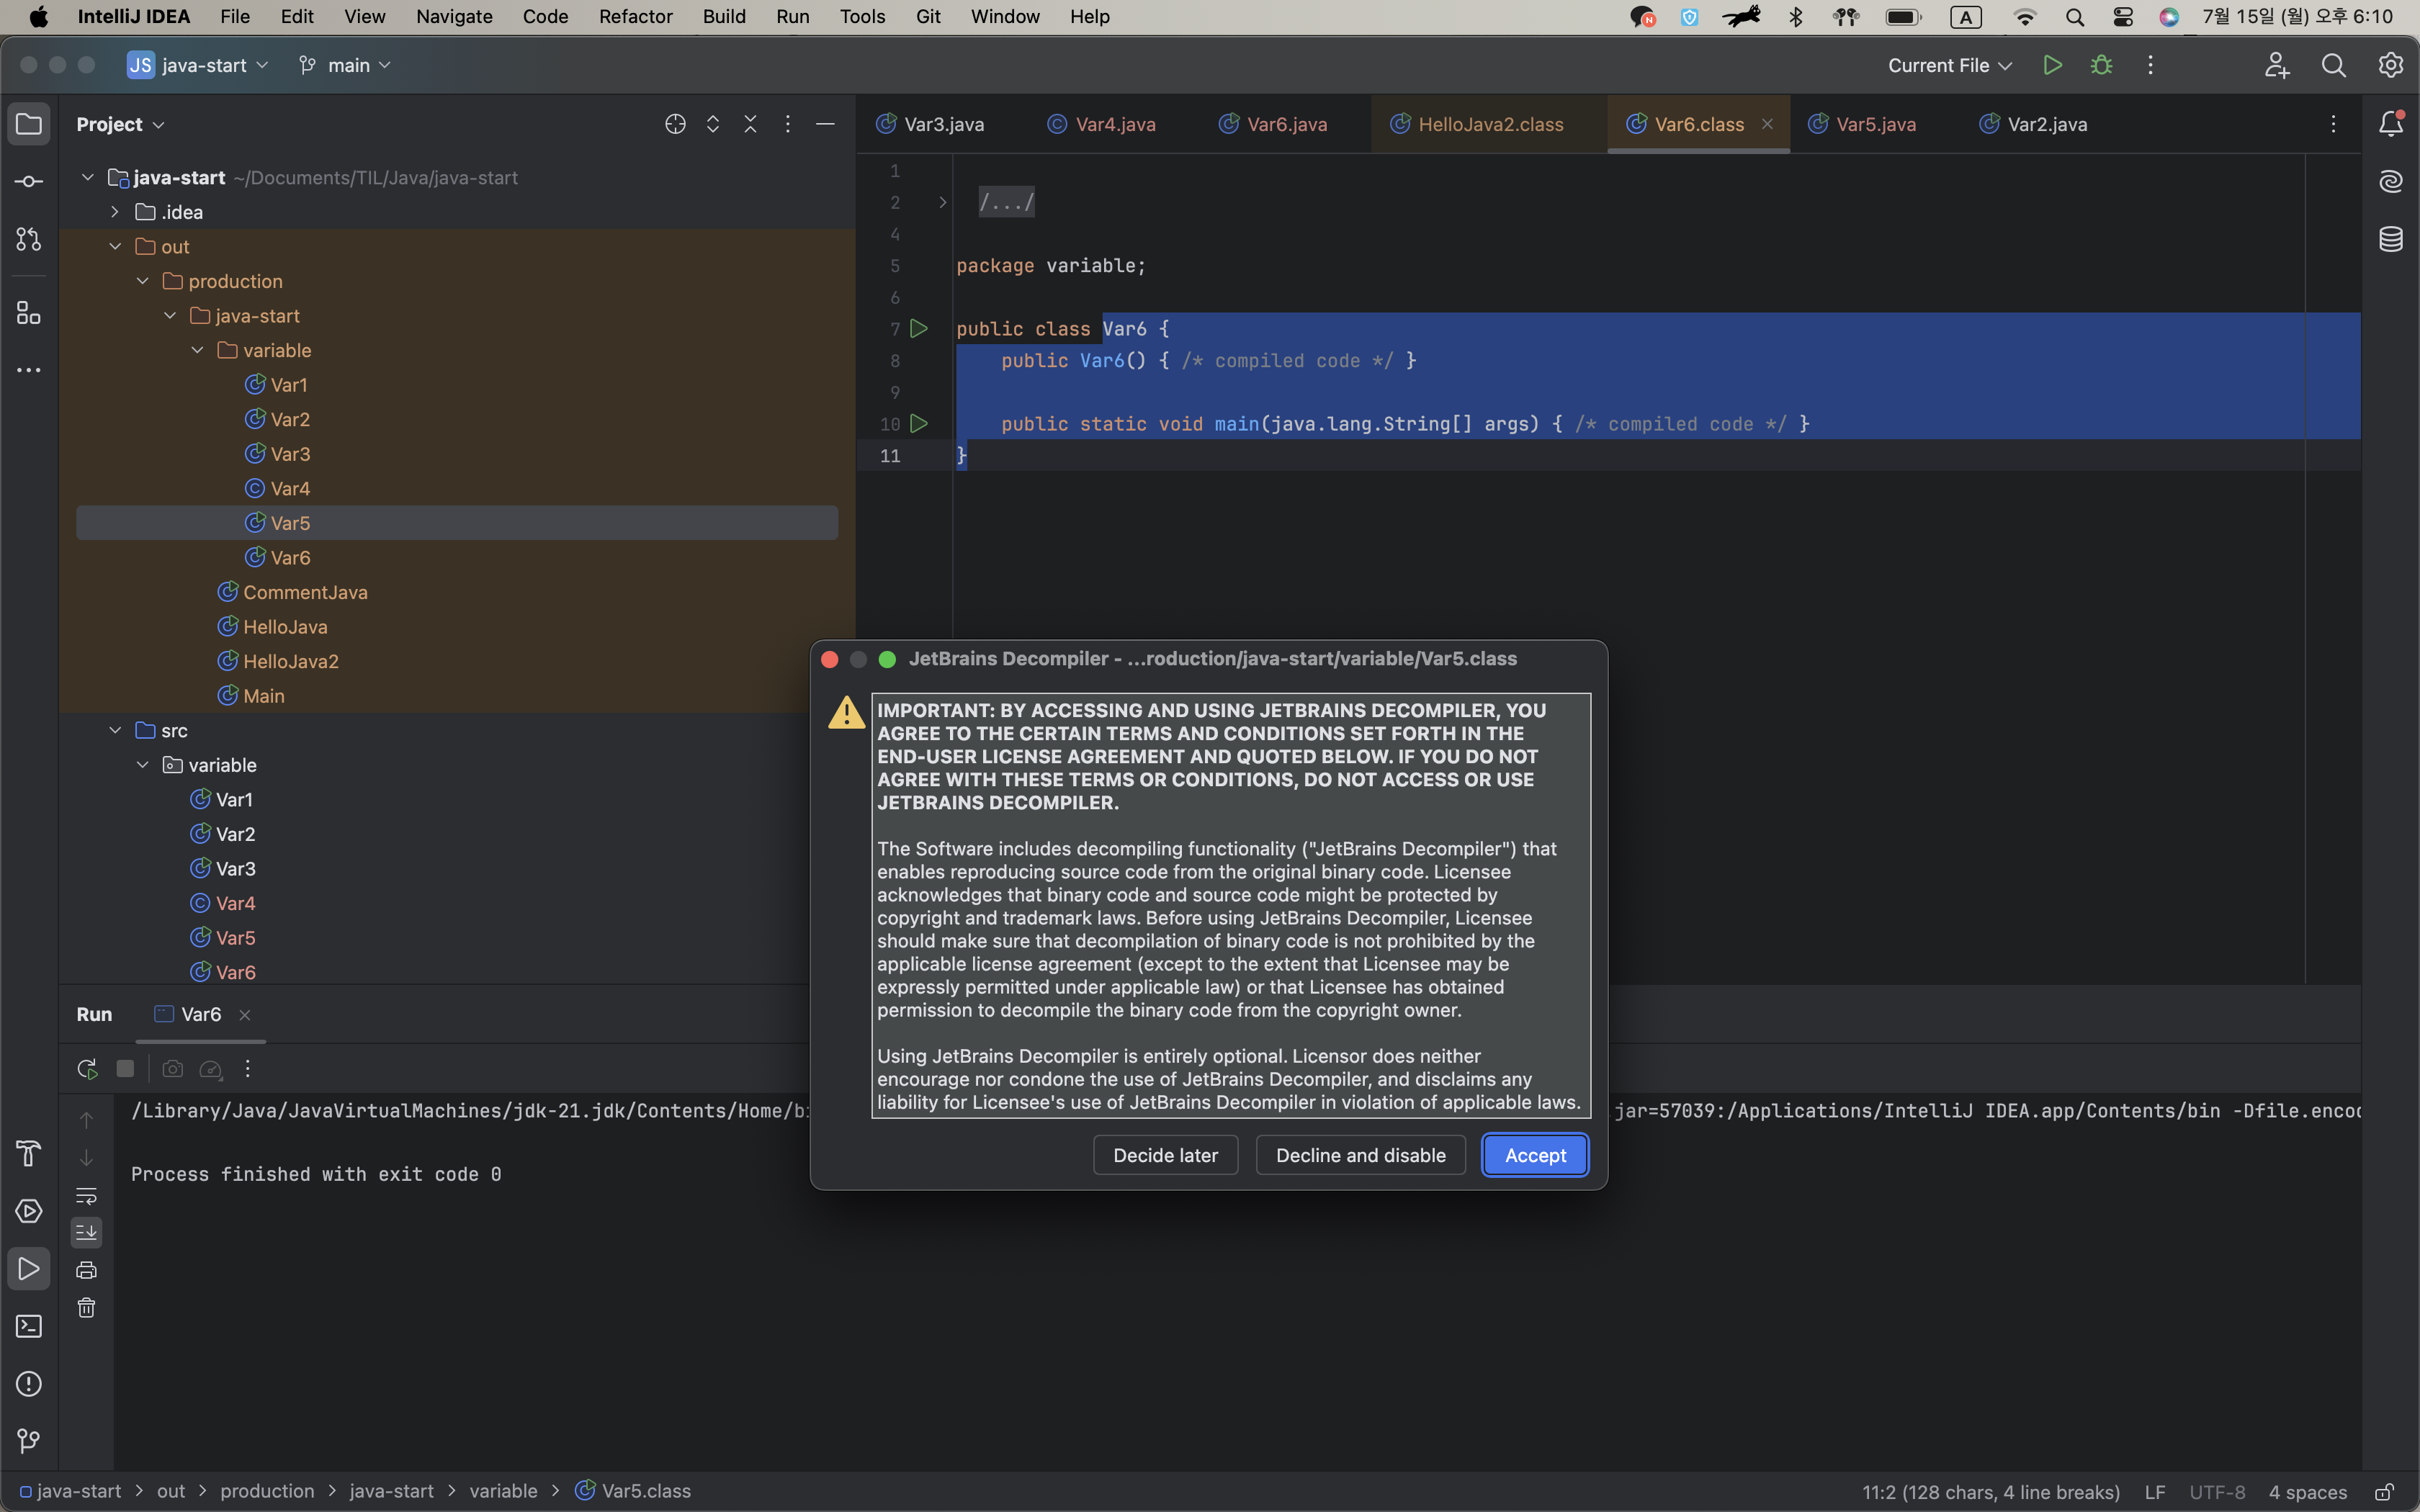This screenshot has width=2420, height=1512.
Task: Close the Var6.class editor tab
Action: (1767, 124)
